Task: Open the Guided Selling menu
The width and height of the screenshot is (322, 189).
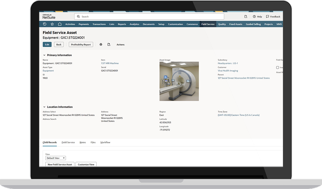Action: point(253,24)
